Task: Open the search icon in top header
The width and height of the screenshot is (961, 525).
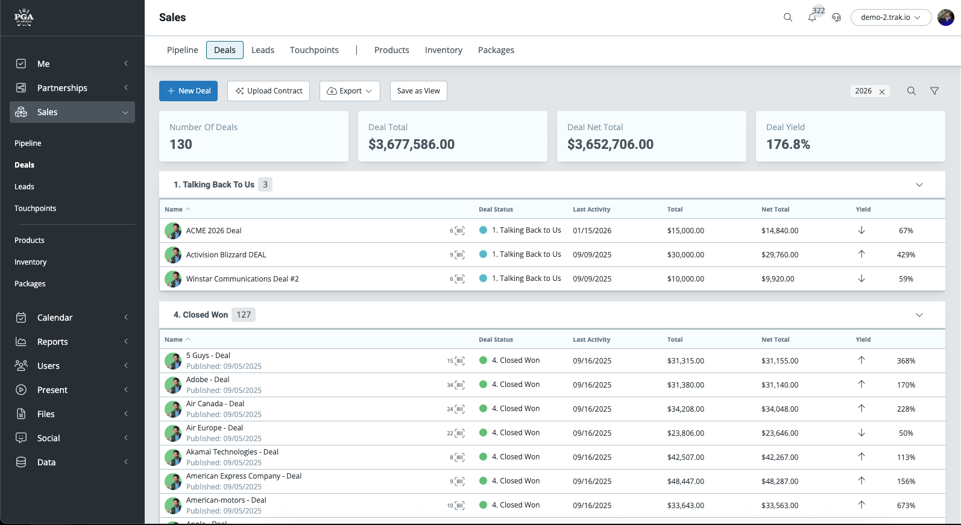Action: click(788, 17)
